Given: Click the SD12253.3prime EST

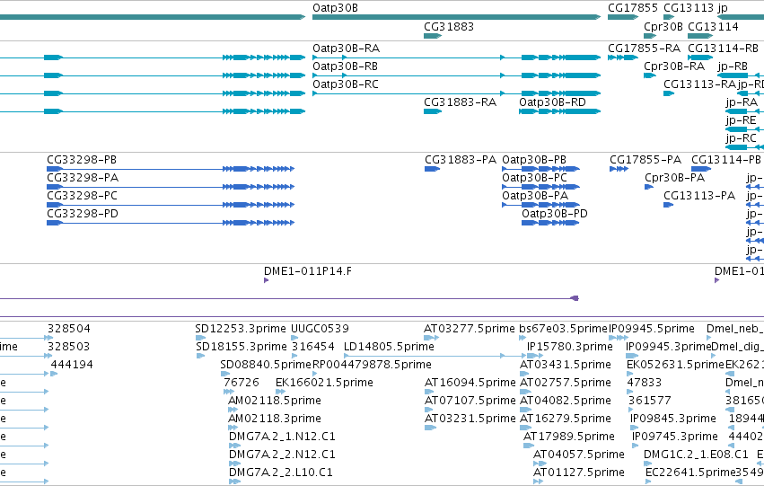Looking at the screenshot, I should pos(241,329).
